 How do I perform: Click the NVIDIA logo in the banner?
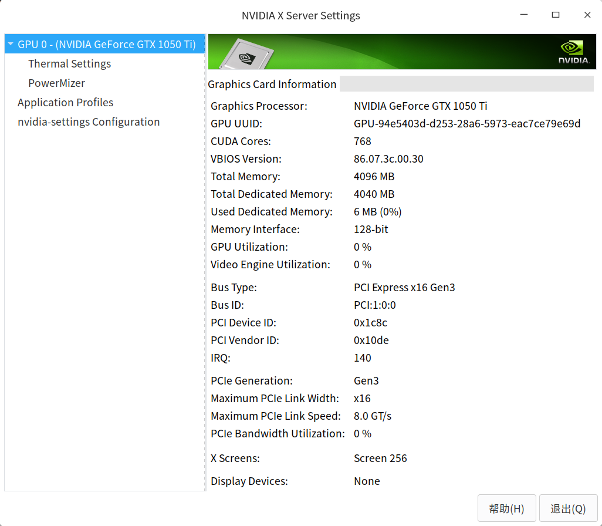click(x=571, y=52)
